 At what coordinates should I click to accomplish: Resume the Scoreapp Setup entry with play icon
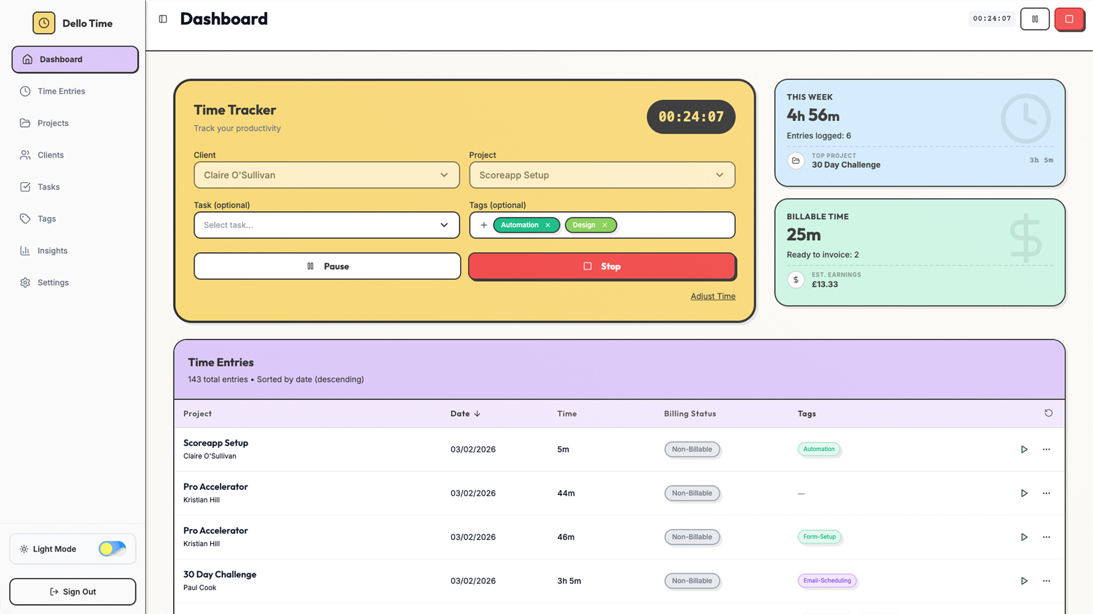click(1024, 450)
